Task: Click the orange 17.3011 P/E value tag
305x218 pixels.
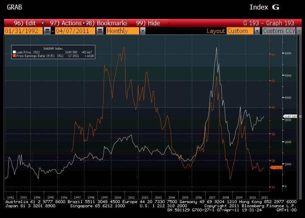Action: point(276,168)
